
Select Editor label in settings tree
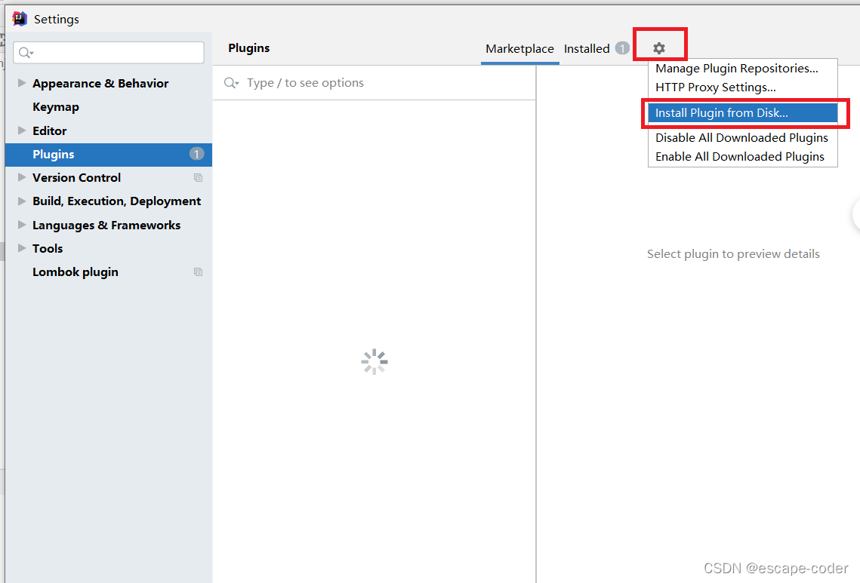49,131
